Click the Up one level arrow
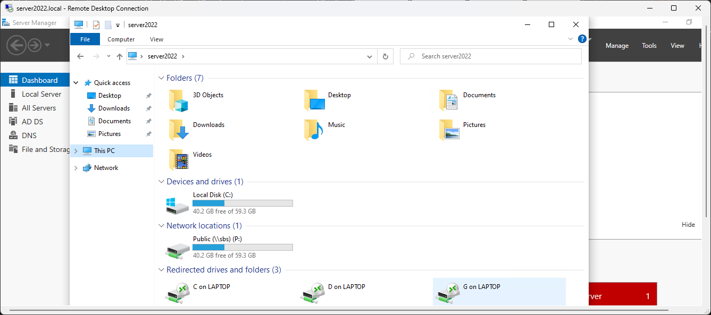Viewport: 711px width, 315px height. tap(120, 56)
